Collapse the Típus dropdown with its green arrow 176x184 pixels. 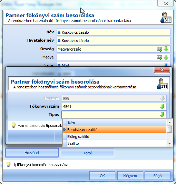(x=162, y=115)
